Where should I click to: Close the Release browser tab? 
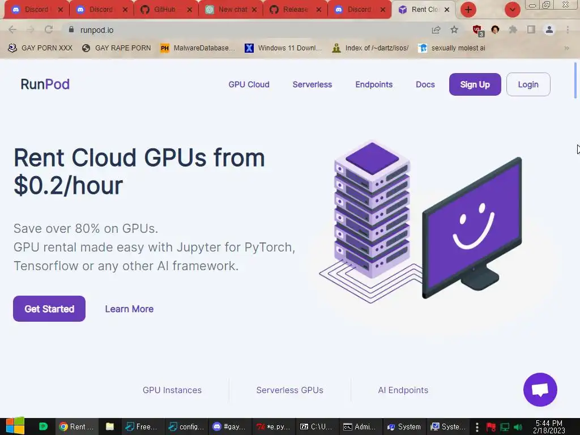pos(318,10)
